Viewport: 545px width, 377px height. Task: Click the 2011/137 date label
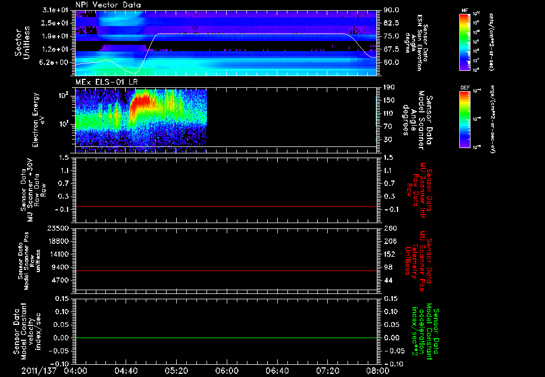click(x=39, y=371)
